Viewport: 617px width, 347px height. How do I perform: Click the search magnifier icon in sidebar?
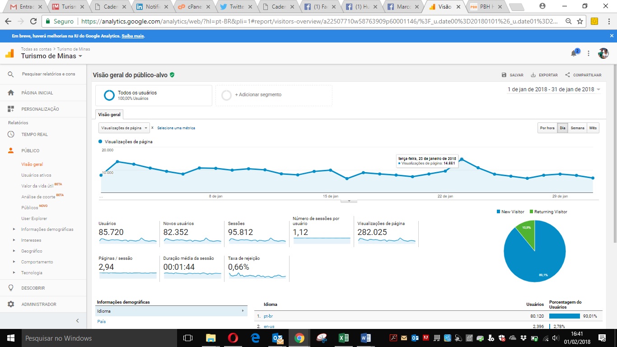pos(11,74)
